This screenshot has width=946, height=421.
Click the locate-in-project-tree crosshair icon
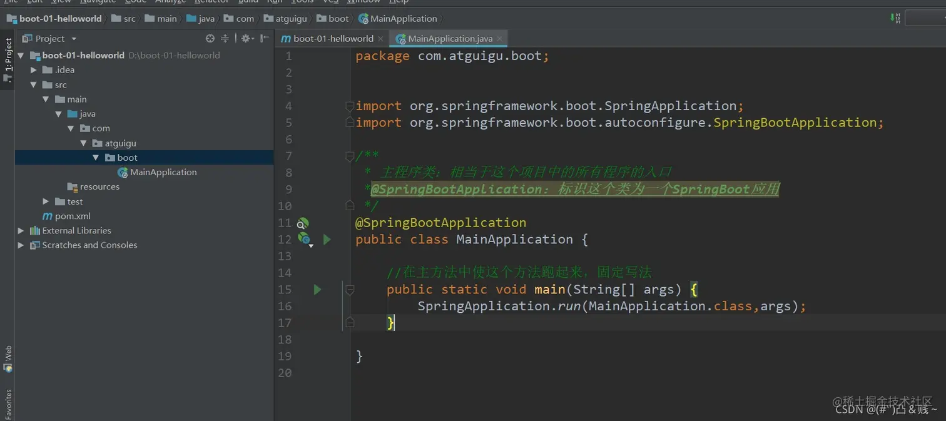point(210,38)
